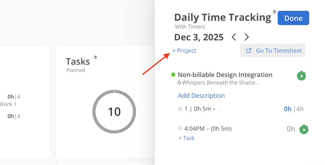Go to the previous day
325x165 pixels.
pyautogui.click(x=234, y=37)
